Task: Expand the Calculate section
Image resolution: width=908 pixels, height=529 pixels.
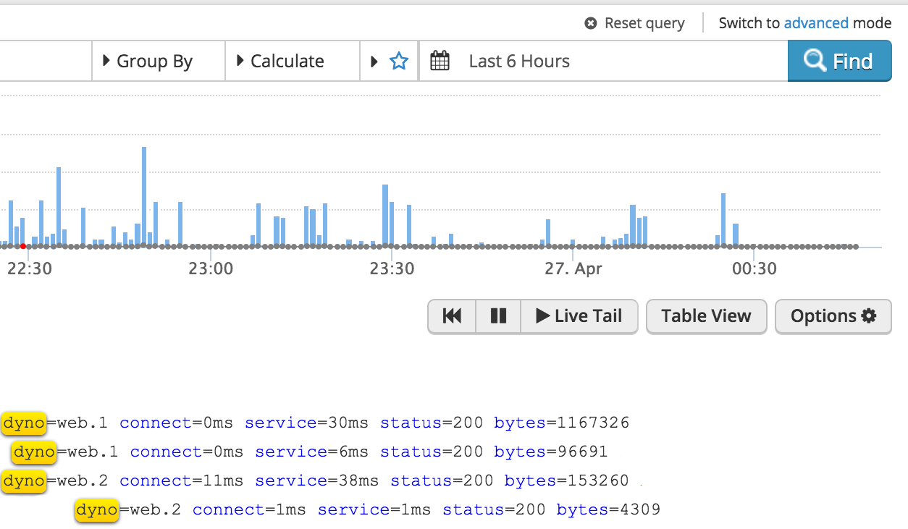Action: click(x=286, y=62)
